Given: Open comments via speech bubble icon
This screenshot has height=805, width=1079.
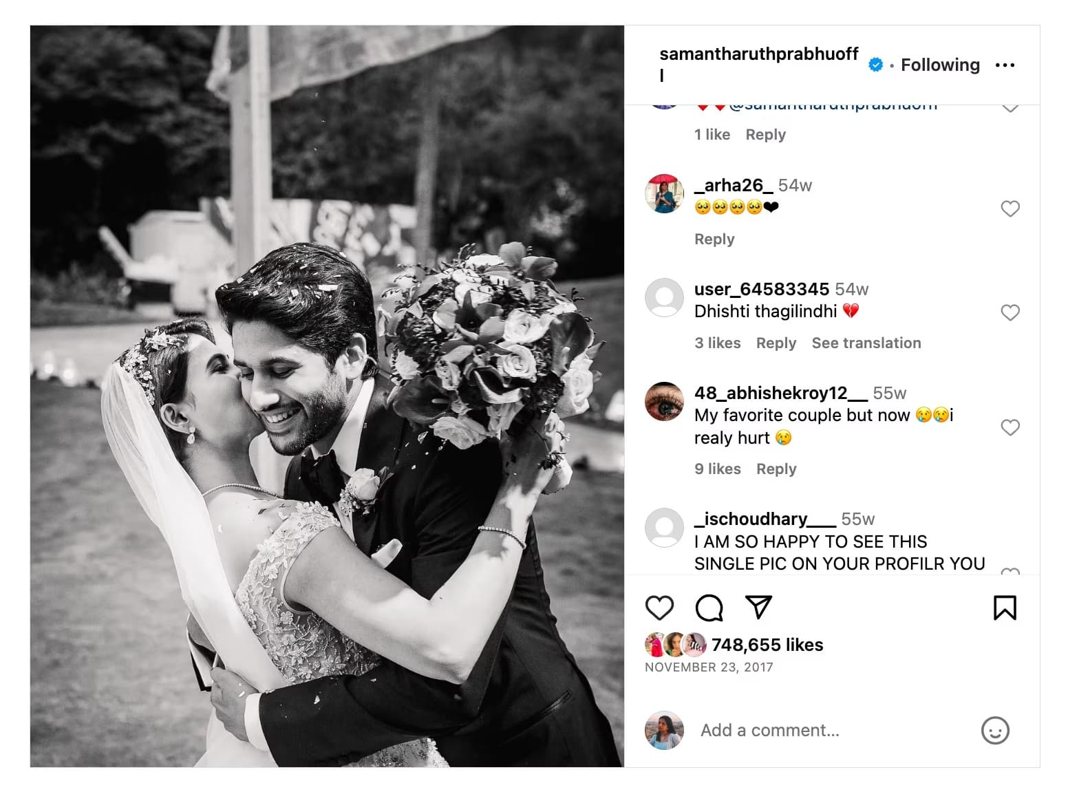Looking at the screenshot, I should pyautogui.click(x=709, y=608).
